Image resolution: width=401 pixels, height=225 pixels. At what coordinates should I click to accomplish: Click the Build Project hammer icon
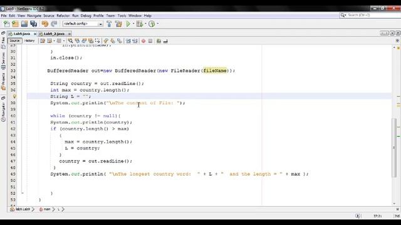[x=109, y=24]
